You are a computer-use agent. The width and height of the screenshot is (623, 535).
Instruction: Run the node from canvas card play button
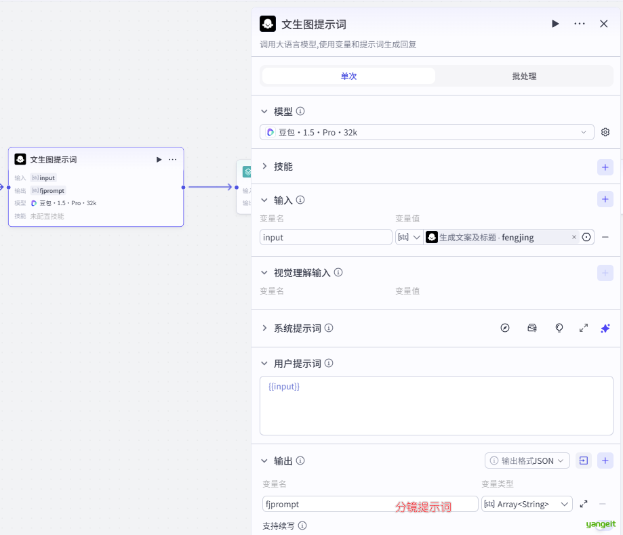[159, 160]
